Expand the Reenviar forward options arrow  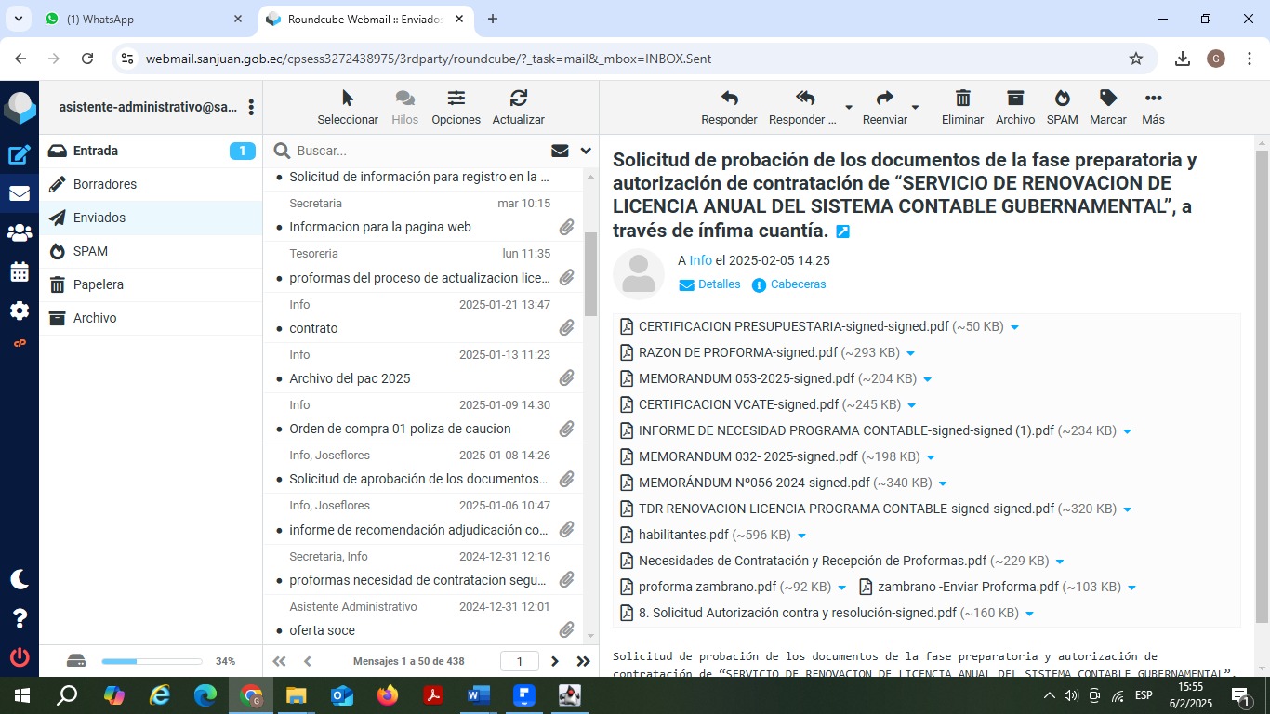pyautogui.click(x=915, y=108)
